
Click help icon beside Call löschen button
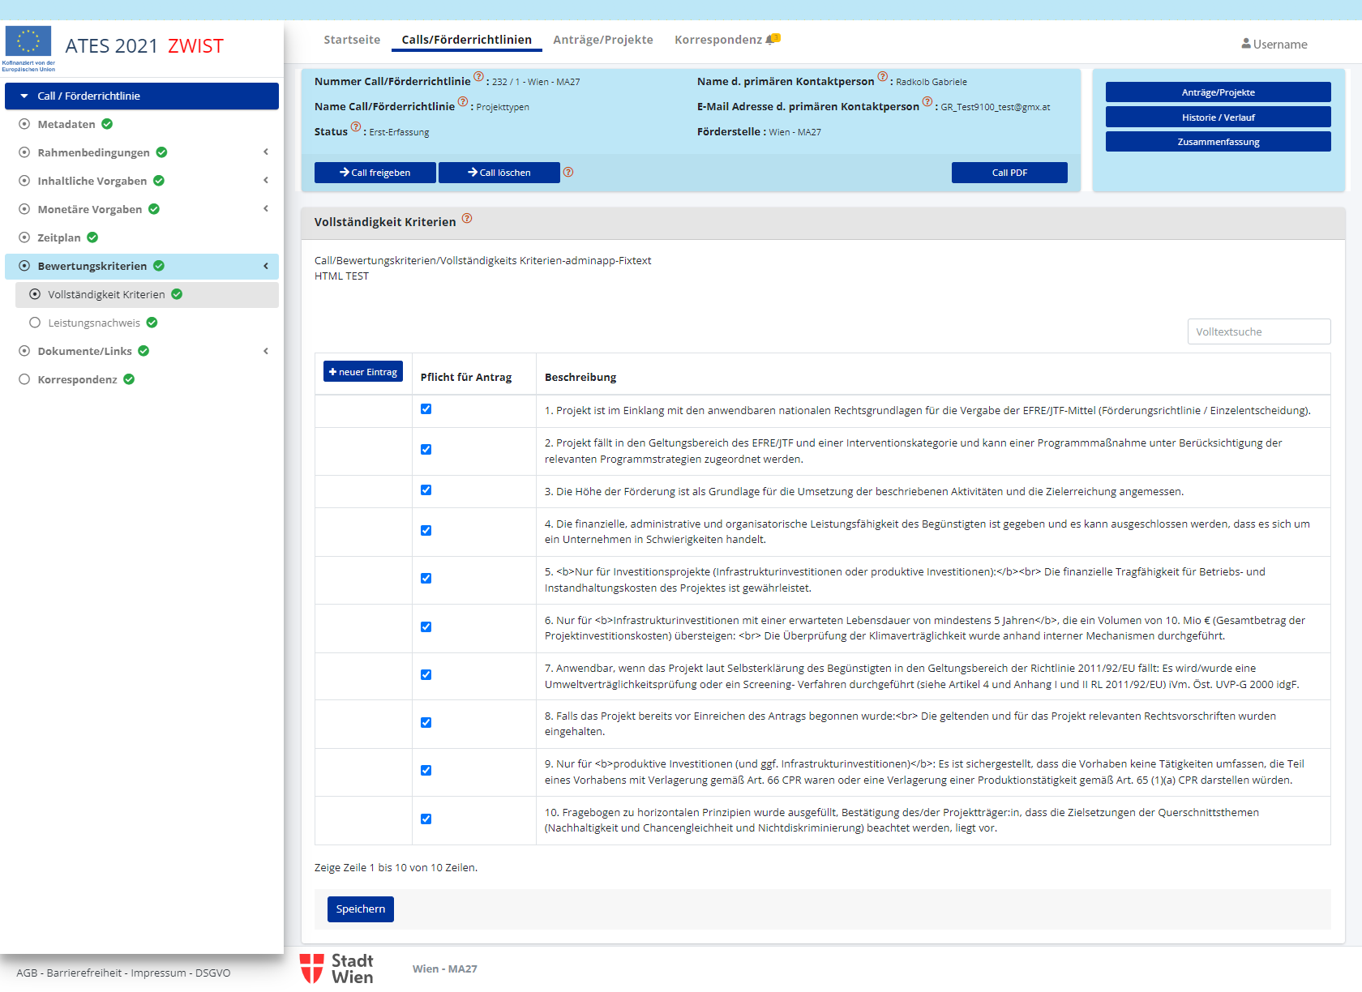[568, 172]
